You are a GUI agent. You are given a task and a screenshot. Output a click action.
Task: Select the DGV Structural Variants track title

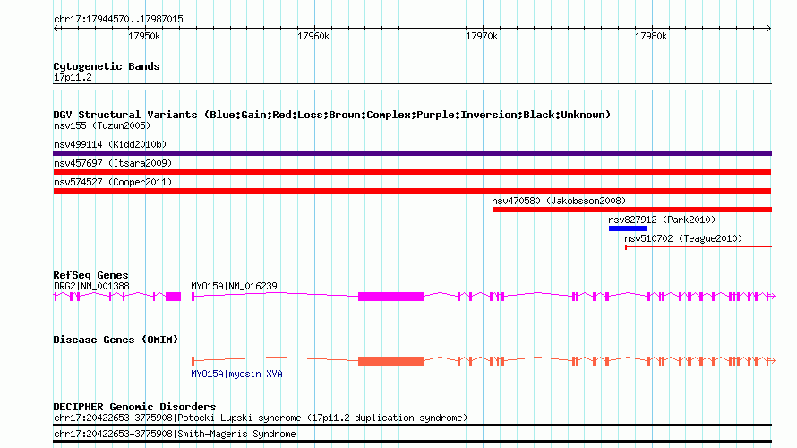[x=331, y=115]
